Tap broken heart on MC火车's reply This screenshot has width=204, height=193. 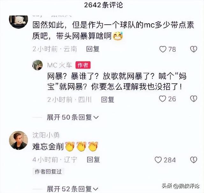(x=193, y=99)
